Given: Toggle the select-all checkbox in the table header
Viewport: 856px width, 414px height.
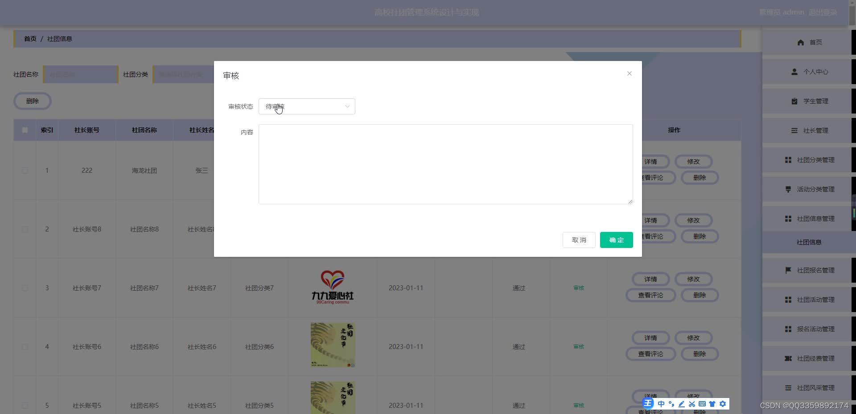Looking at the screenshot, I should [25, 130].
